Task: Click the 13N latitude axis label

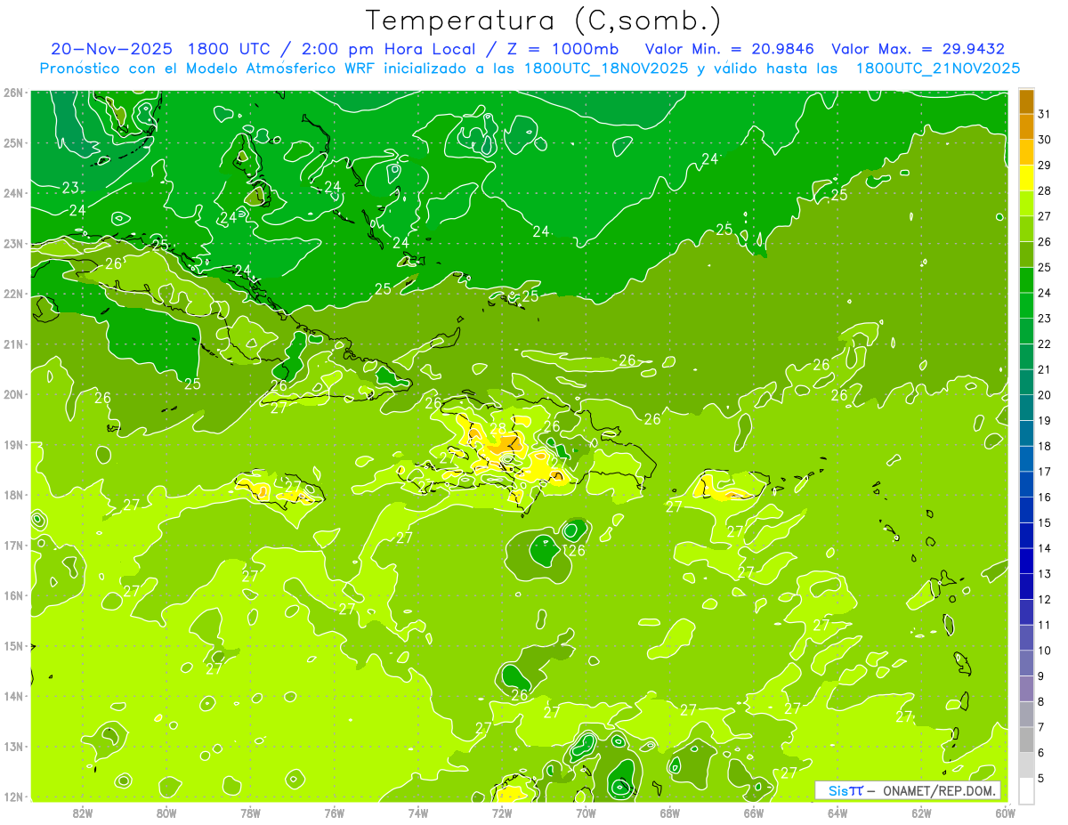Action: (x=13, y=746)
